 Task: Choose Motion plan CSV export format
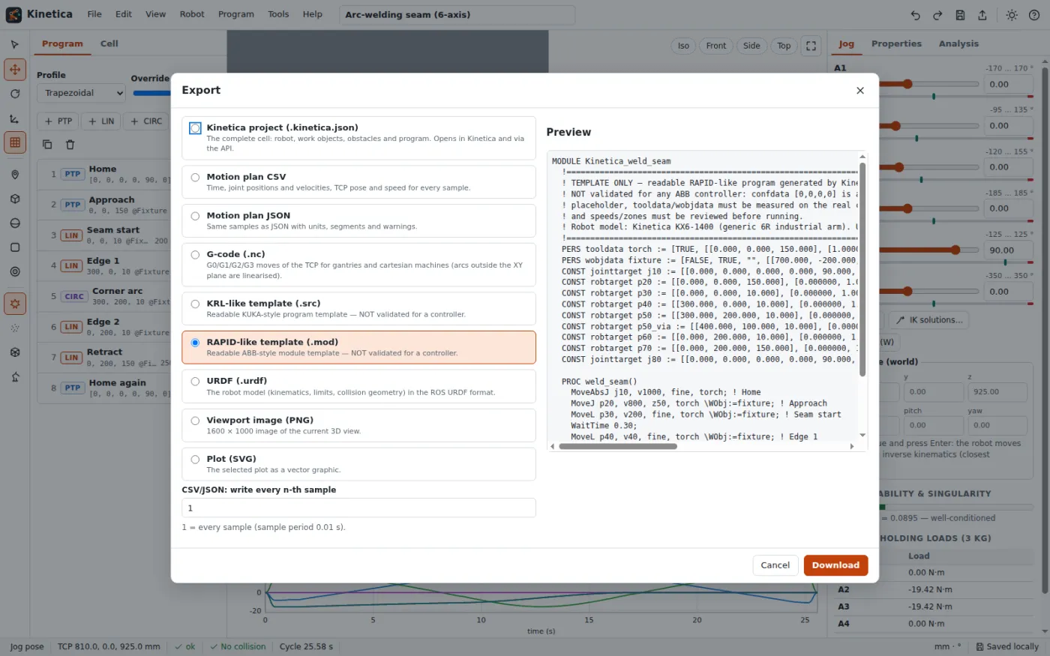(358, 182)
